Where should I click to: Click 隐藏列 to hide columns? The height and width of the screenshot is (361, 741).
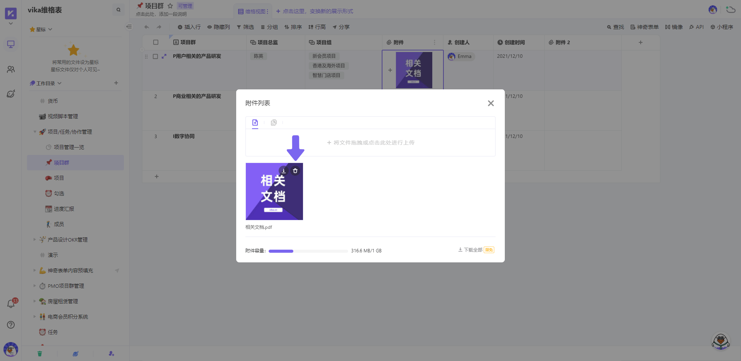coord(218,27)
